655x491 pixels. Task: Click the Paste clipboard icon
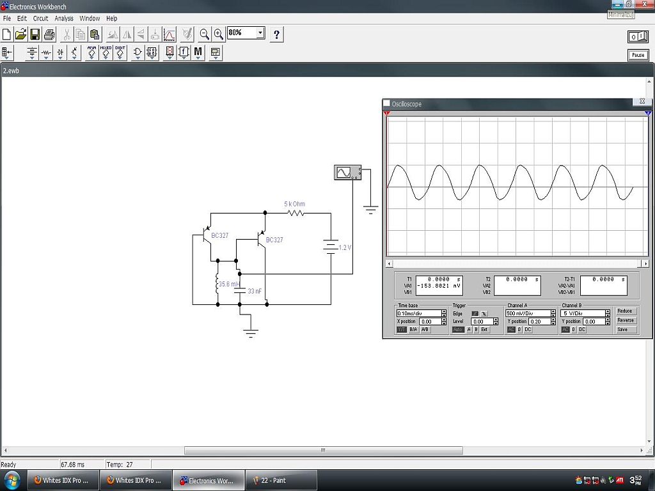tap(95, 35)
